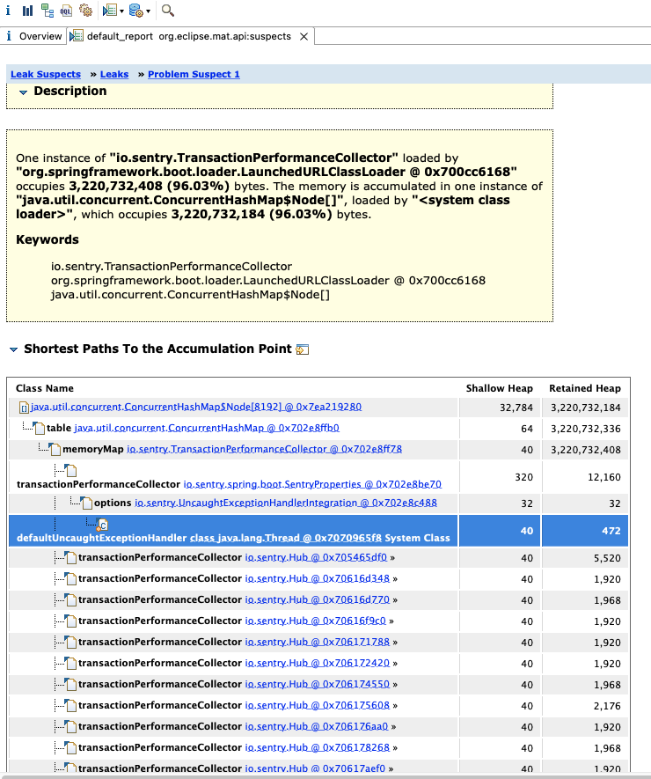
Task: Click object icon of Hub @ 0x705465df0 row
Action: click(71, 557)
